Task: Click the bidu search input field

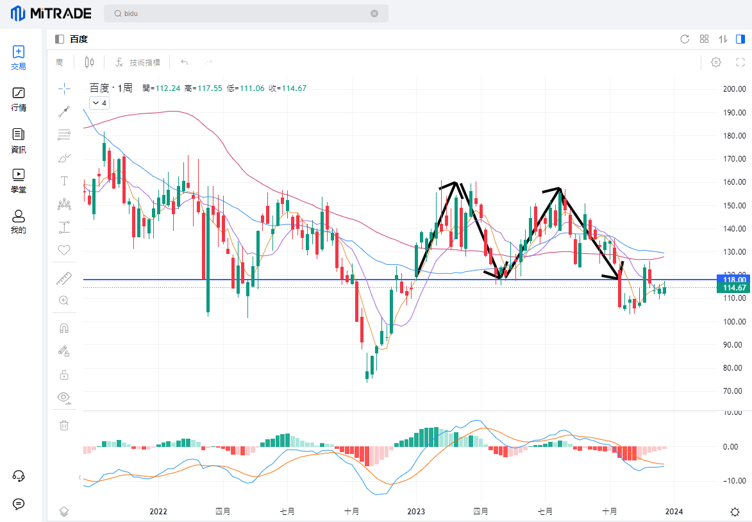Action: [244, 13]
